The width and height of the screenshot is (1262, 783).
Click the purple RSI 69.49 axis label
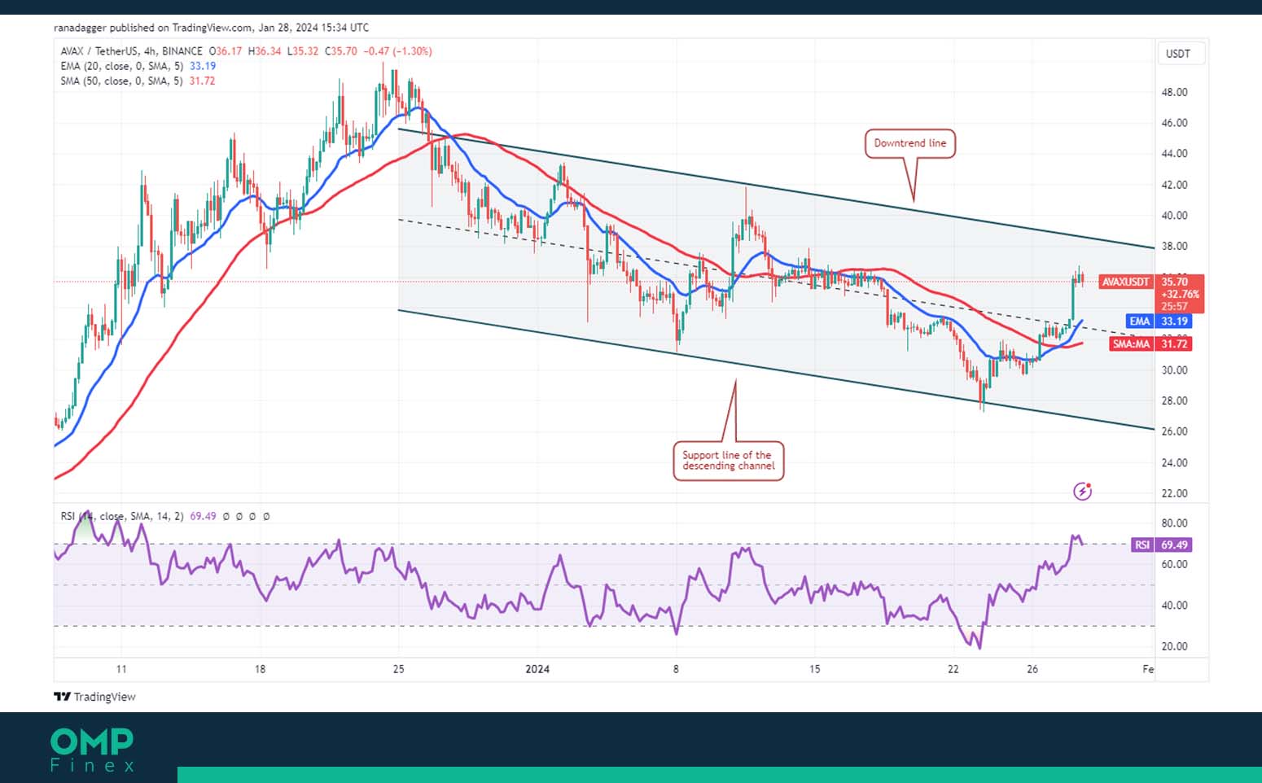[x=1162, y=545]
